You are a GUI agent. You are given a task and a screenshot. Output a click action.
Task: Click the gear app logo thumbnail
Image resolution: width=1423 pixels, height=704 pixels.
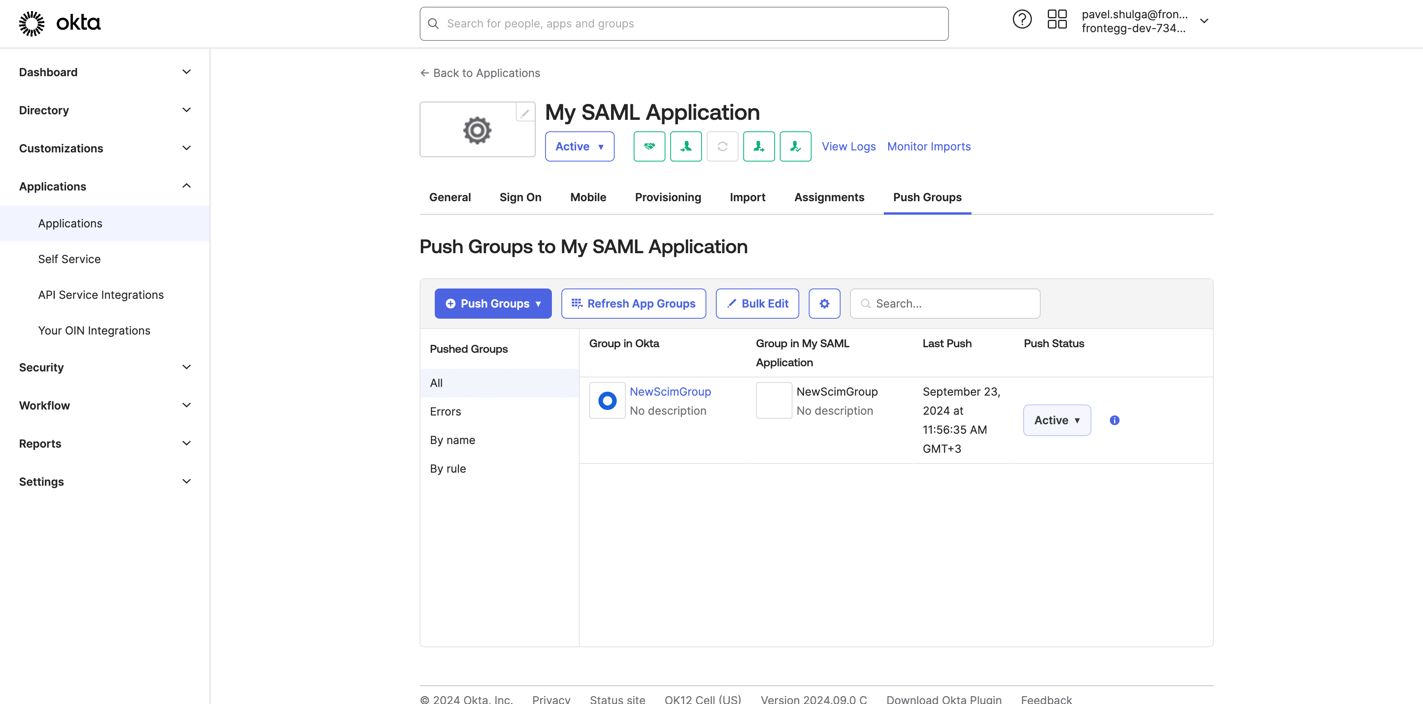(x=477, y=130)
